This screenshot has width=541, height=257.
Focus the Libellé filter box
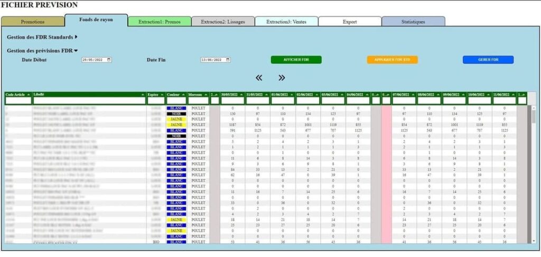89,101
